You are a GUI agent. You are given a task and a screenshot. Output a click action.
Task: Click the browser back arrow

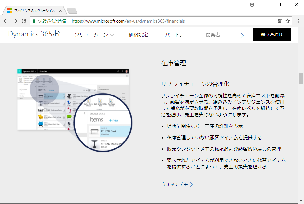pos(6,21)
